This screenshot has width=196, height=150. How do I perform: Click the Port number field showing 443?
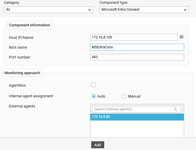[137, 57]
